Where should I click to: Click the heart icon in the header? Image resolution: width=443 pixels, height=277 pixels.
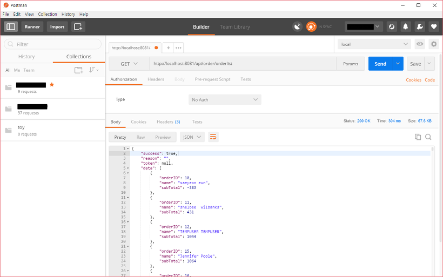point(434,27)
